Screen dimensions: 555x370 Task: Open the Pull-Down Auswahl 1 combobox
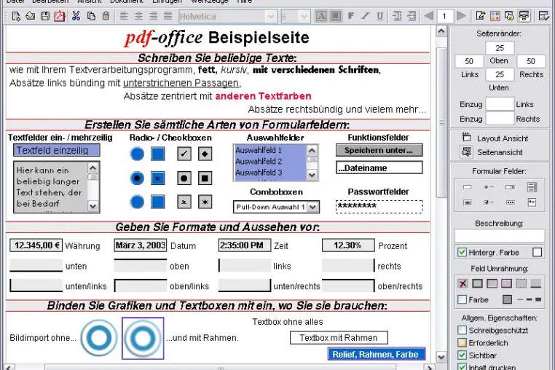(x=313, y=207)
